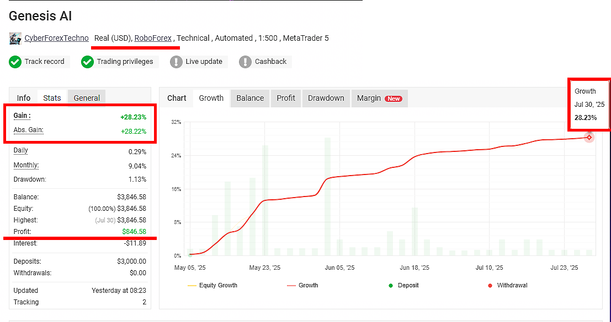Click the $0.00 withdrawals value

(138, 273)
